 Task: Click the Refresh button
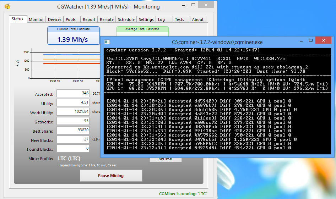166,159
